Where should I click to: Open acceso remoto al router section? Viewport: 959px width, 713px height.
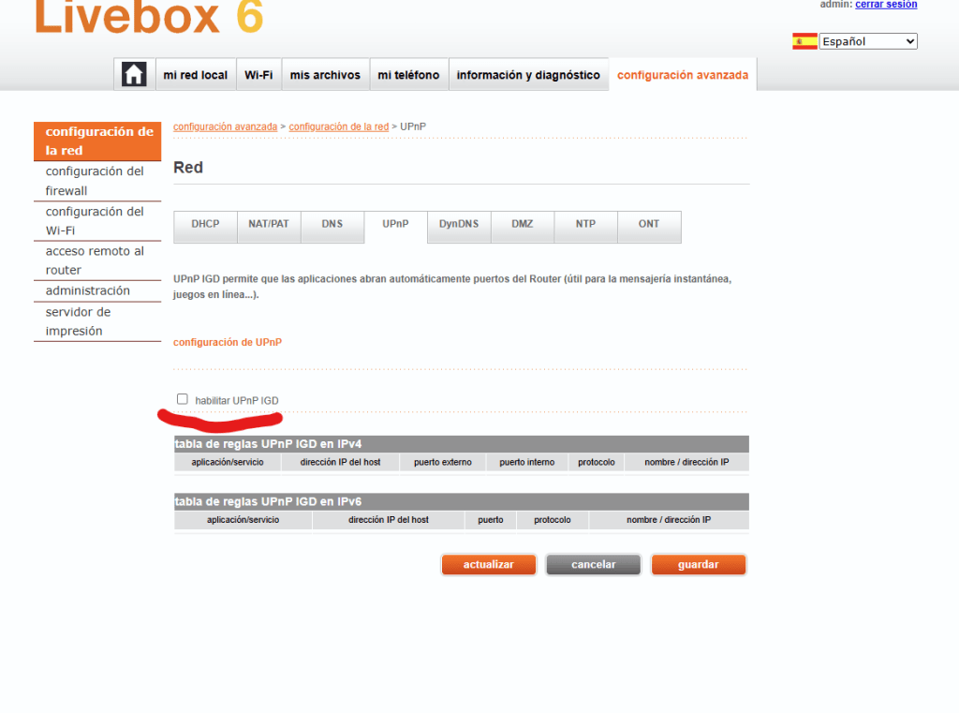95,260
